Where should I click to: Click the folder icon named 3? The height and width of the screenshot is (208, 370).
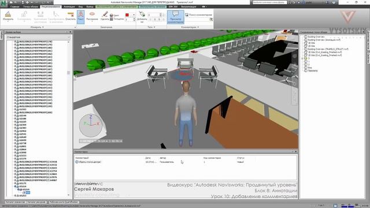(x=306, y=58)
